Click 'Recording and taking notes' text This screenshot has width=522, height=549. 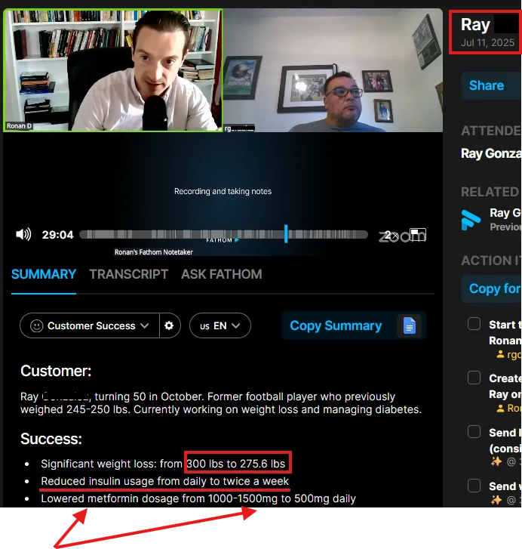tap(223, 191)
